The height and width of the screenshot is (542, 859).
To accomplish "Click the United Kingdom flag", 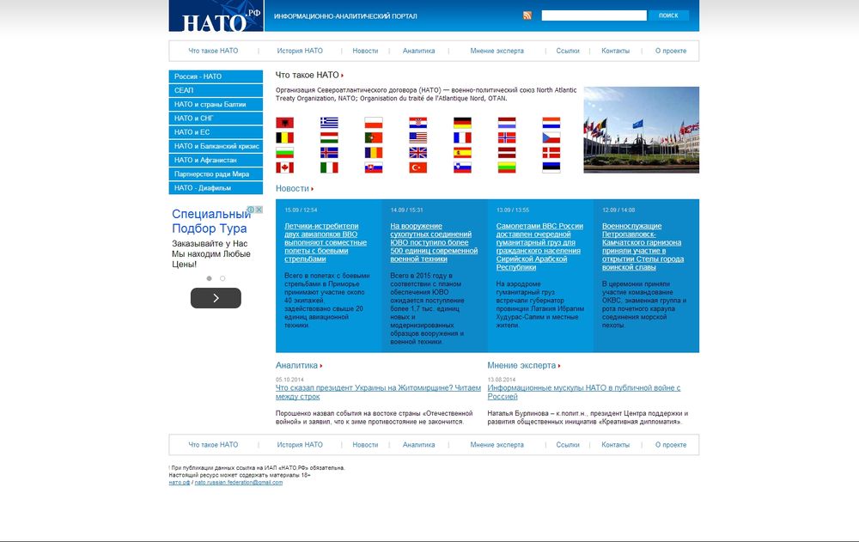I will [x=418, y=153].
